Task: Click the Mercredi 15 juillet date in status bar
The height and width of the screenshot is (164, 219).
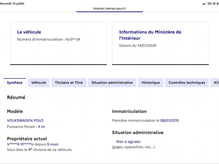Action: pos(12,4)
